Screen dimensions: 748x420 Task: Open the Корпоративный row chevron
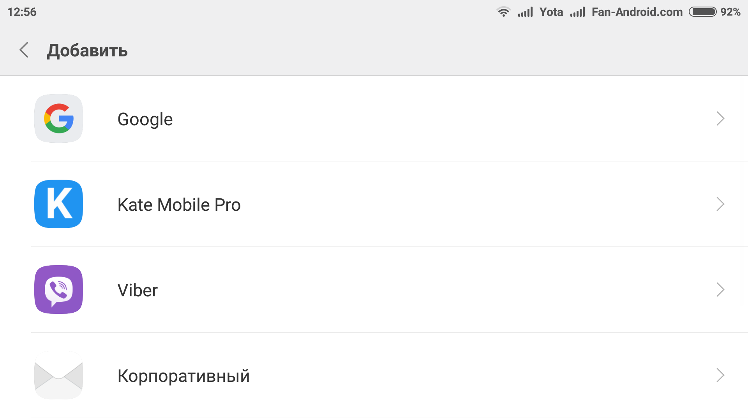tap(720, 375)
